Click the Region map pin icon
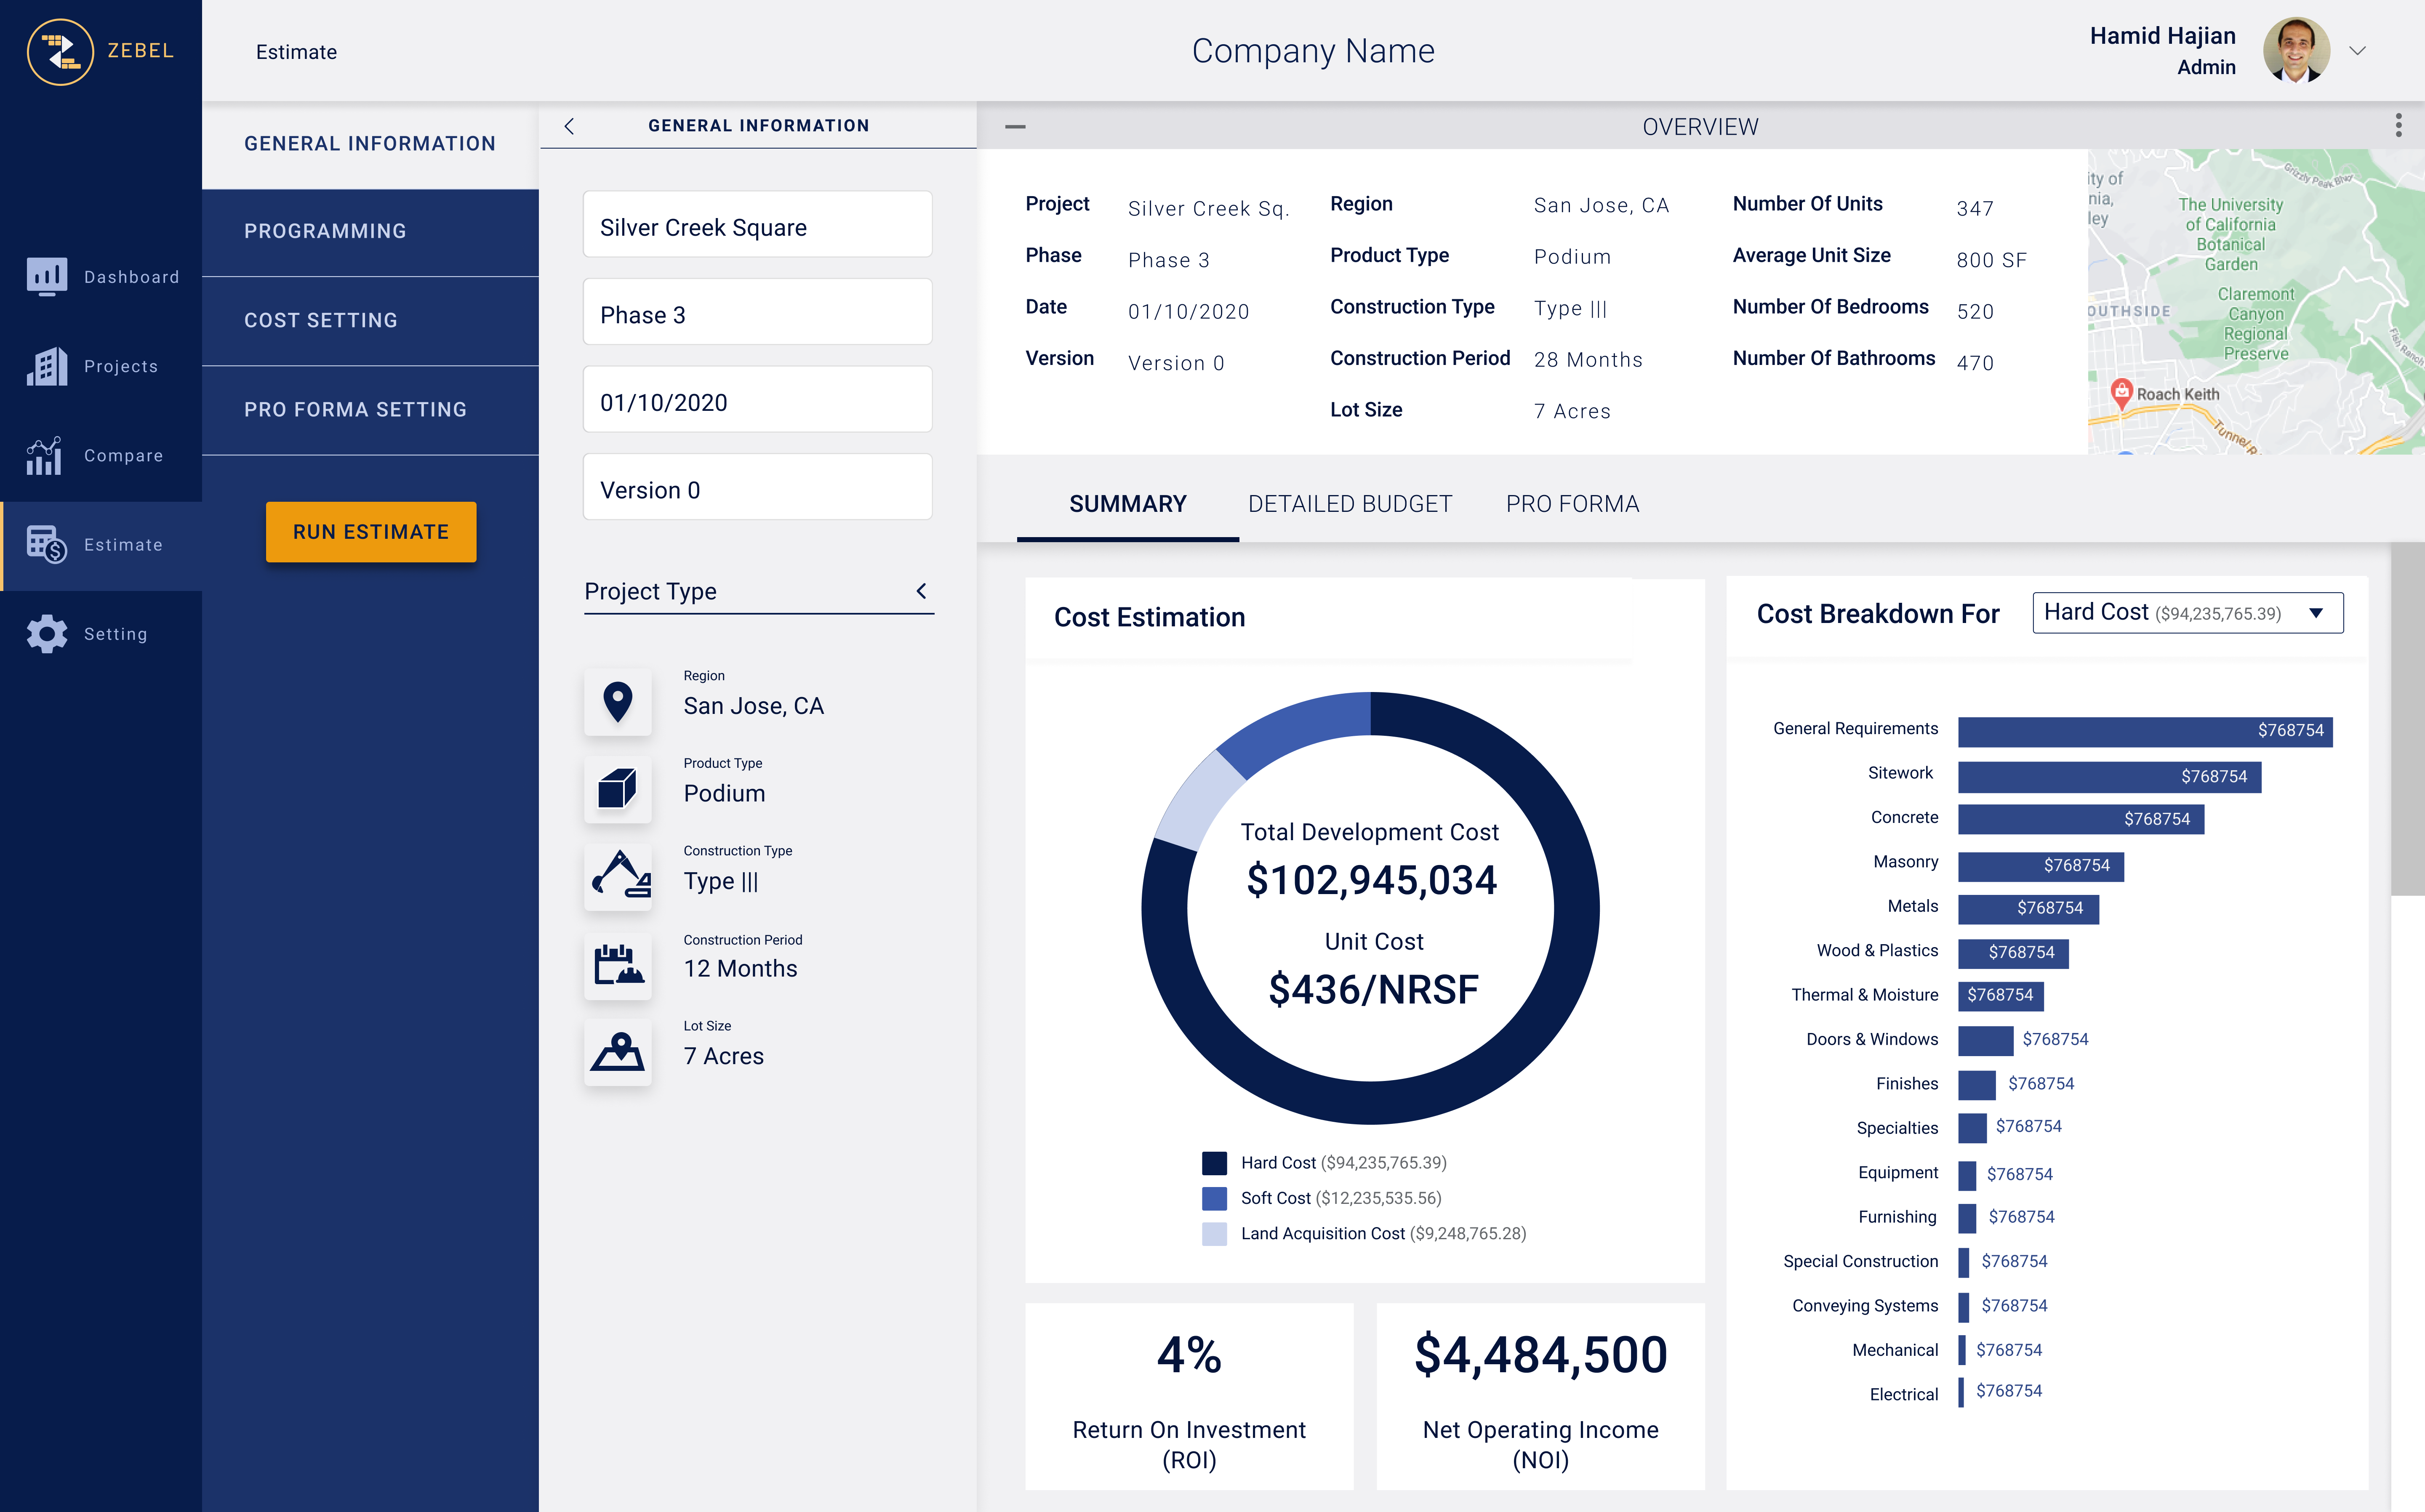Viewport: 2425px width, 1512px height. (618, 702)
